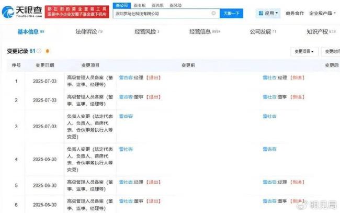This screenshot has width=340, height=213.
Task: Open row 1 变更前 manager name link
Action: coord(126,77)
